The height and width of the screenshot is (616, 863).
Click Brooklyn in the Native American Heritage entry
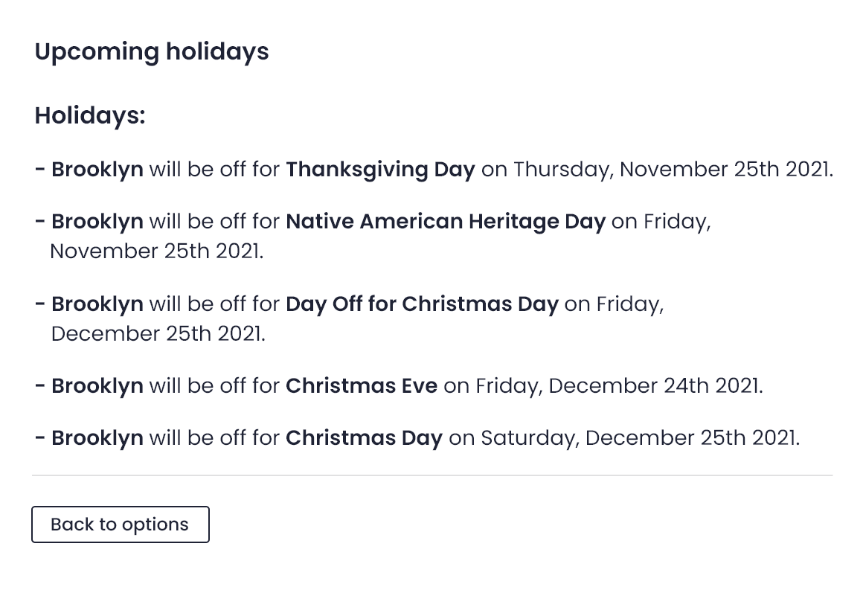[x=97, y=221]
